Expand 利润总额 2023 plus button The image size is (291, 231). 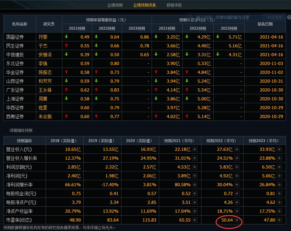[279, 167]
